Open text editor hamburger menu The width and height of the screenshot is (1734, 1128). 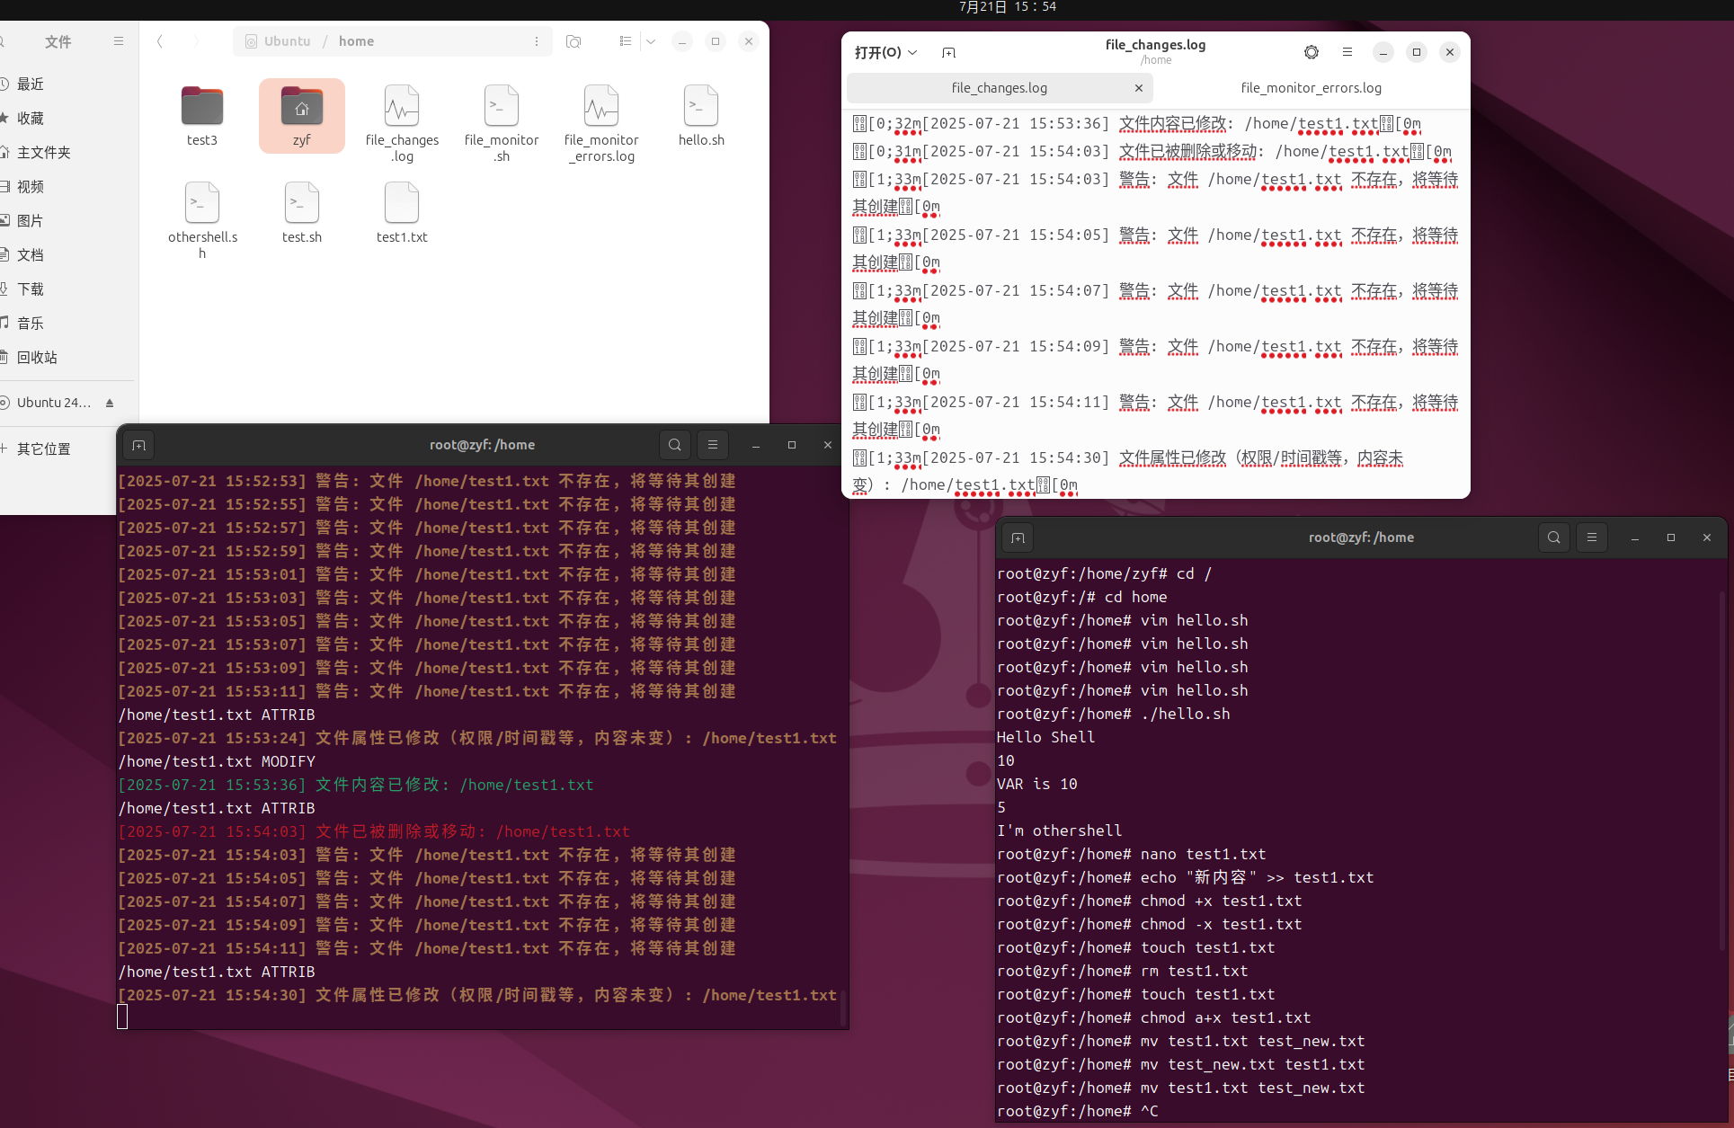click(1347, 52)
